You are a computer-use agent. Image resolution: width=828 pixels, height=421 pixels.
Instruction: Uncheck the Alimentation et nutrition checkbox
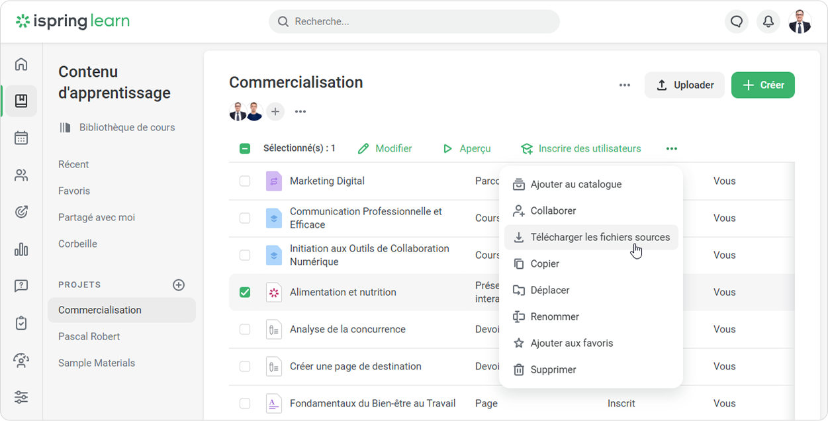click(x=245, y=292)
